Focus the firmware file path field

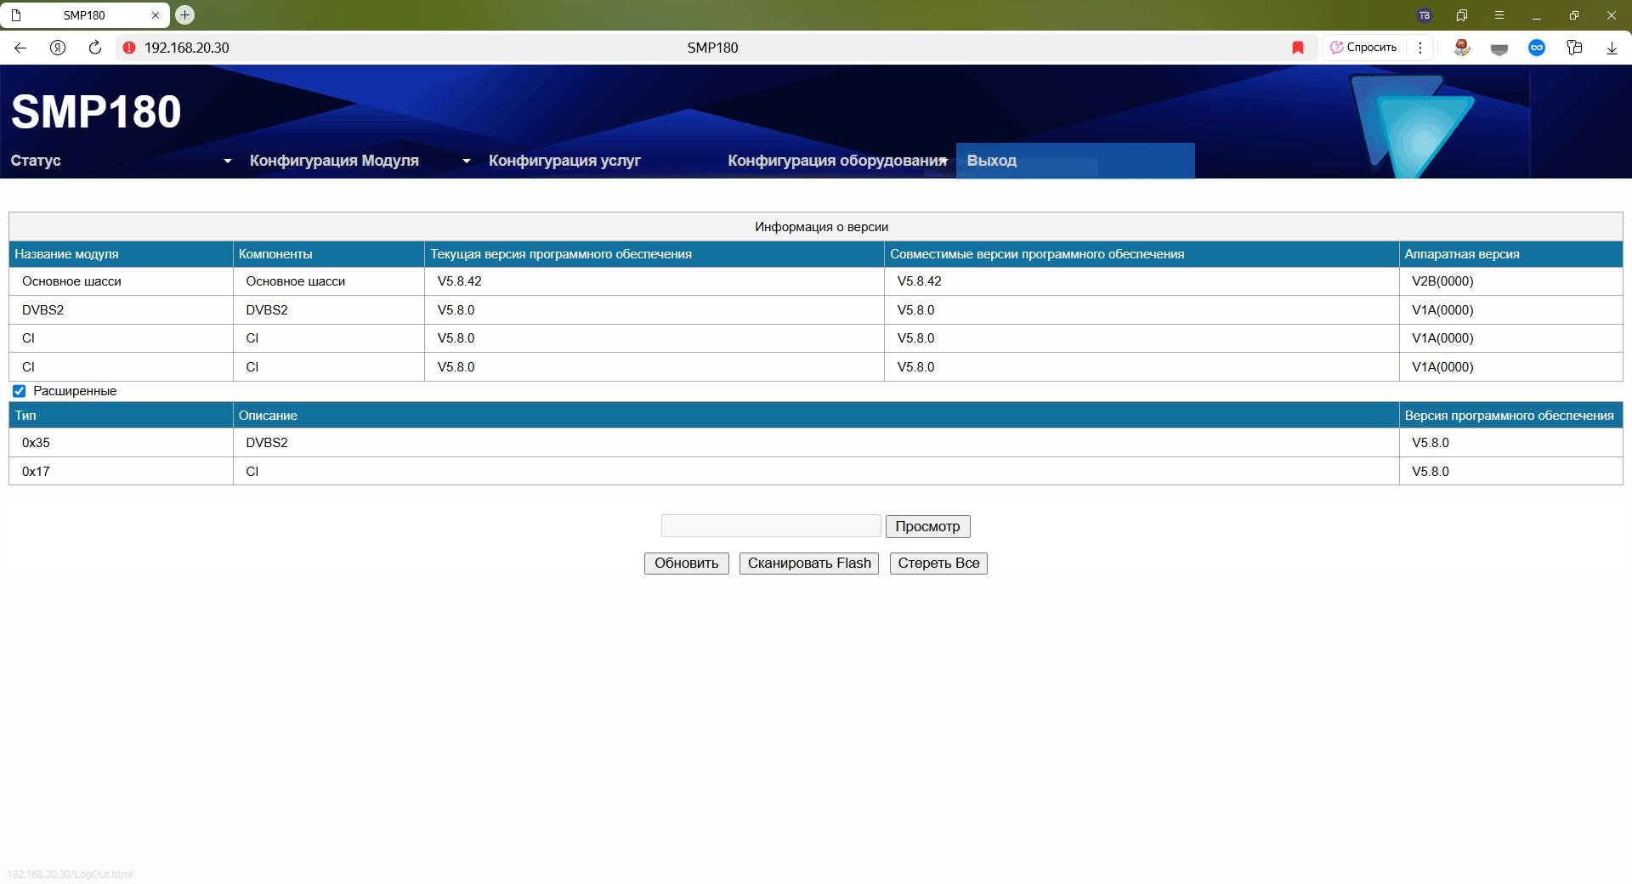771,526
